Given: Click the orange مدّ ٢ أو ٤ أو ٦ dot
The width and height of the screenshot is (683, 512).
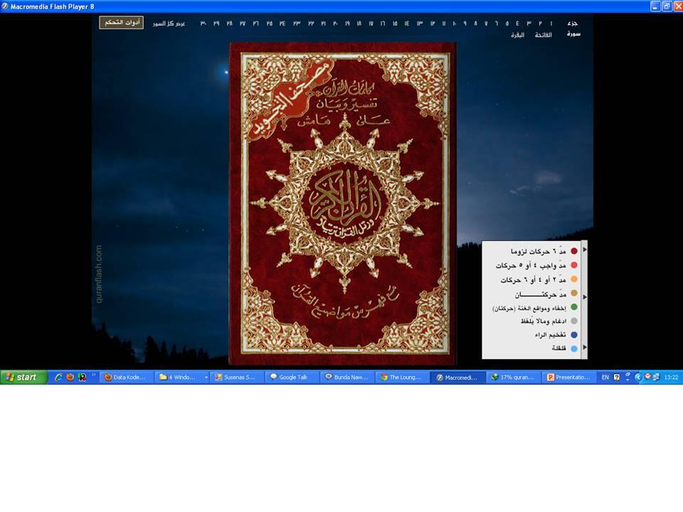Looking at the screenshot, I should tap(574, 279).
